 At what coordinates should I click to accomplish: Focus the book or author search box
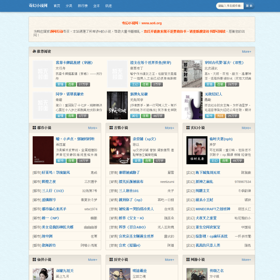click(x=230, y=6)
